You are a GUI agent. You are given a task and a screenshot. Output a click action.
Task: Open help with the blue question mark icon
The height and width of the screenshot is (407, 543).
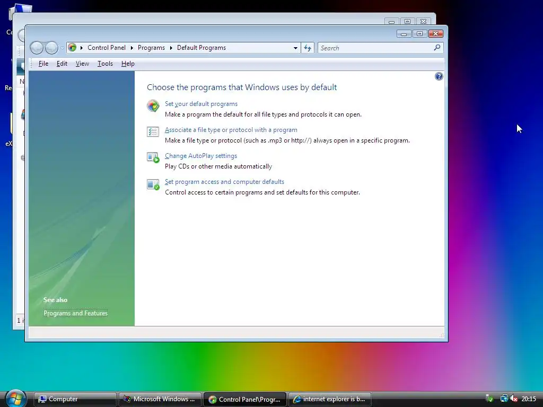[439, 76]
